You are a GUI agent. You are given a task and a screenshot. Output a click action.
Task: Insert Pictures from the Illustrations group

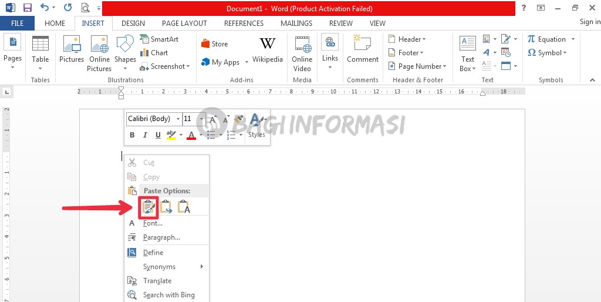coord(71,49)
